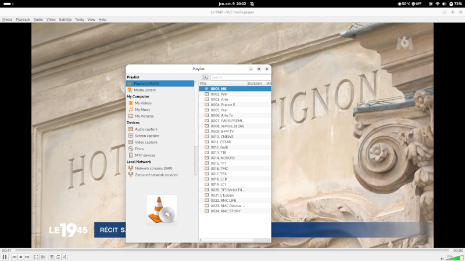Select channel 0019. LCI
Viewport: 465px width, 261px height.
point(235,184)
